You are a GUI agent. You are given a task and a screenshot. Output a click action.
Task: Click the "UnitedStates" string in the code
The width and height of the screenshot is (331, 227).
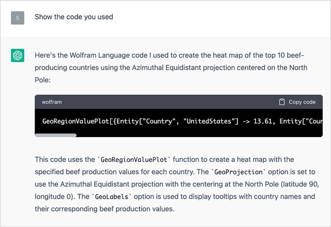[208, 121]
